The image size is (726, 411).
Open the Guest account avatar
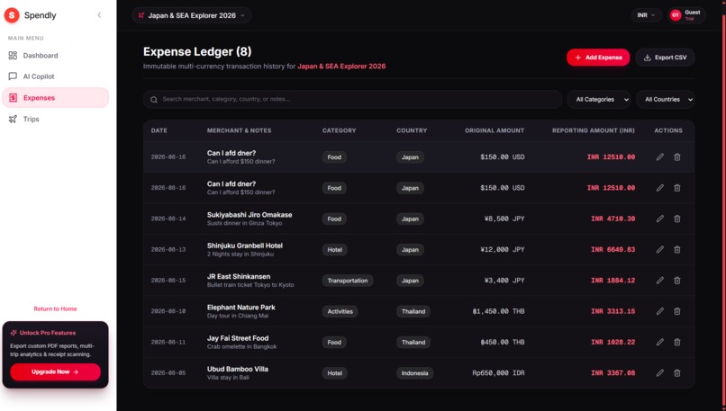coord(675,15)
